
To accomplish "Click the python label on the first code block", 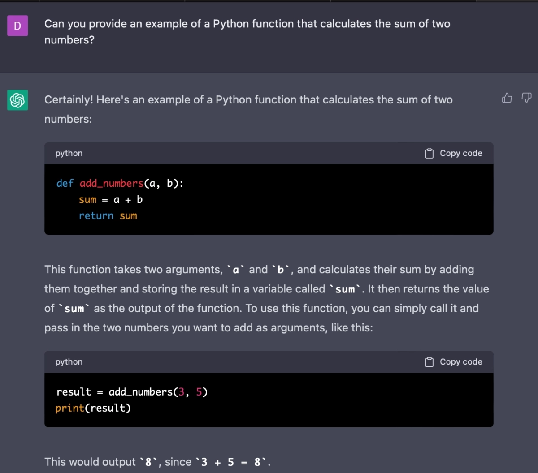I will point(69,153).
